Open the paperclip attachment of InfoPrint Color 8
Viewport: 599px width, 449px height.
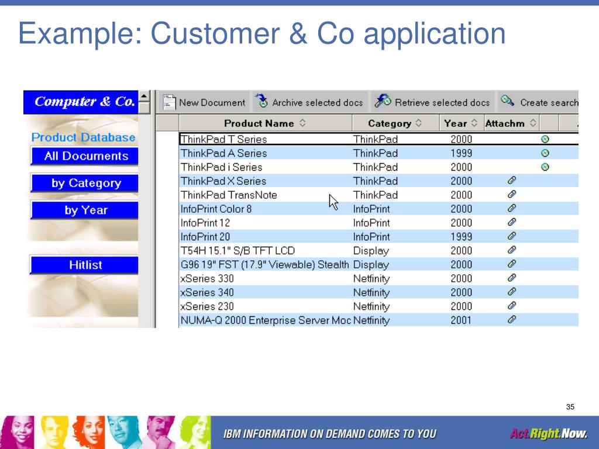(x=512, y=209)
